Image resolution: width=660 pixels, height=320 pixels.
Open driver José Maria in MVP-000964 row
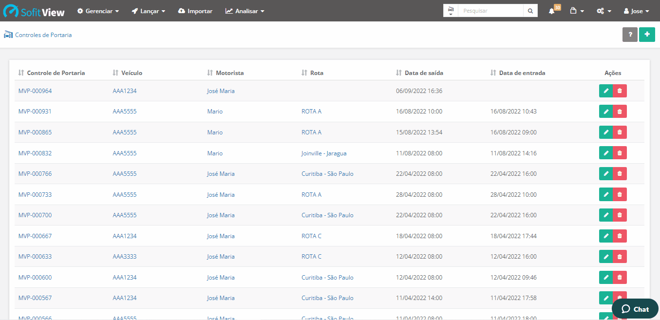(x=221, y=91)
